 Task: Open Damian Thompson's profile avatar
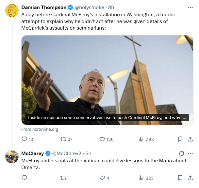coord(12,11)
